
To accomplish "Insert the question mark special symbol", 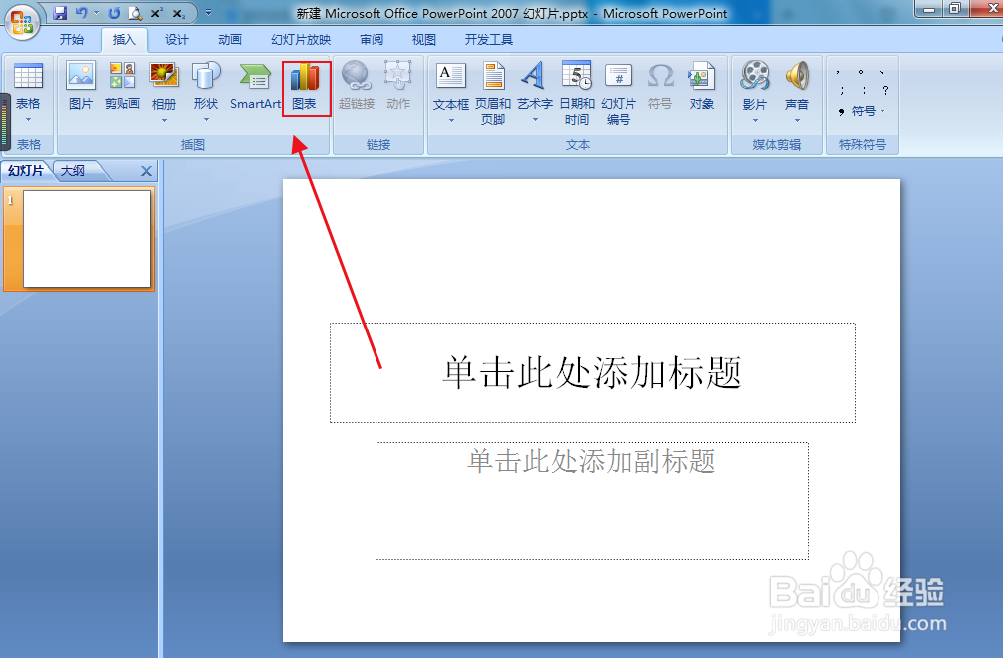I will click(x=885, y=90).
